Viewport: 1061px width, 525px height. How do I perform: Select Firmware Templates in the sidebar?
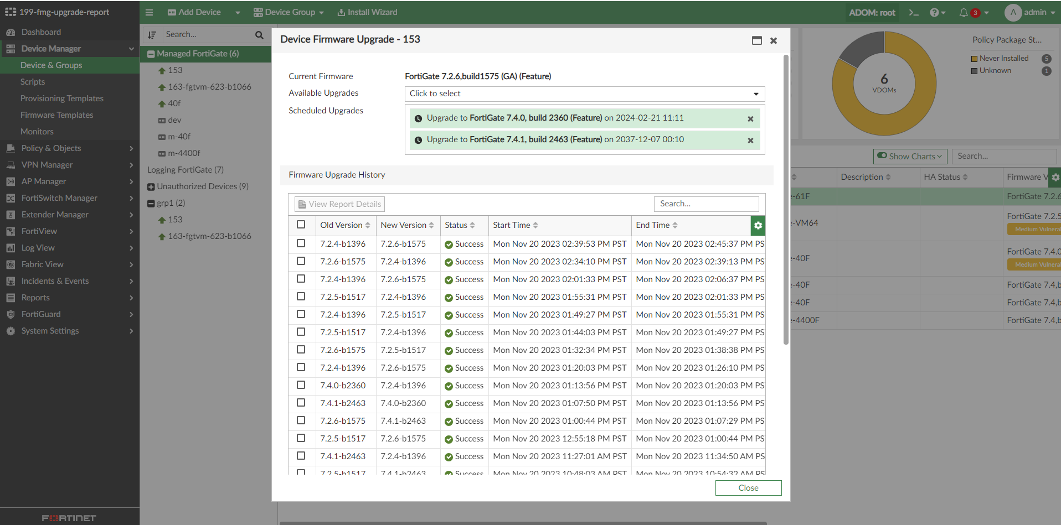pos(57,115)
